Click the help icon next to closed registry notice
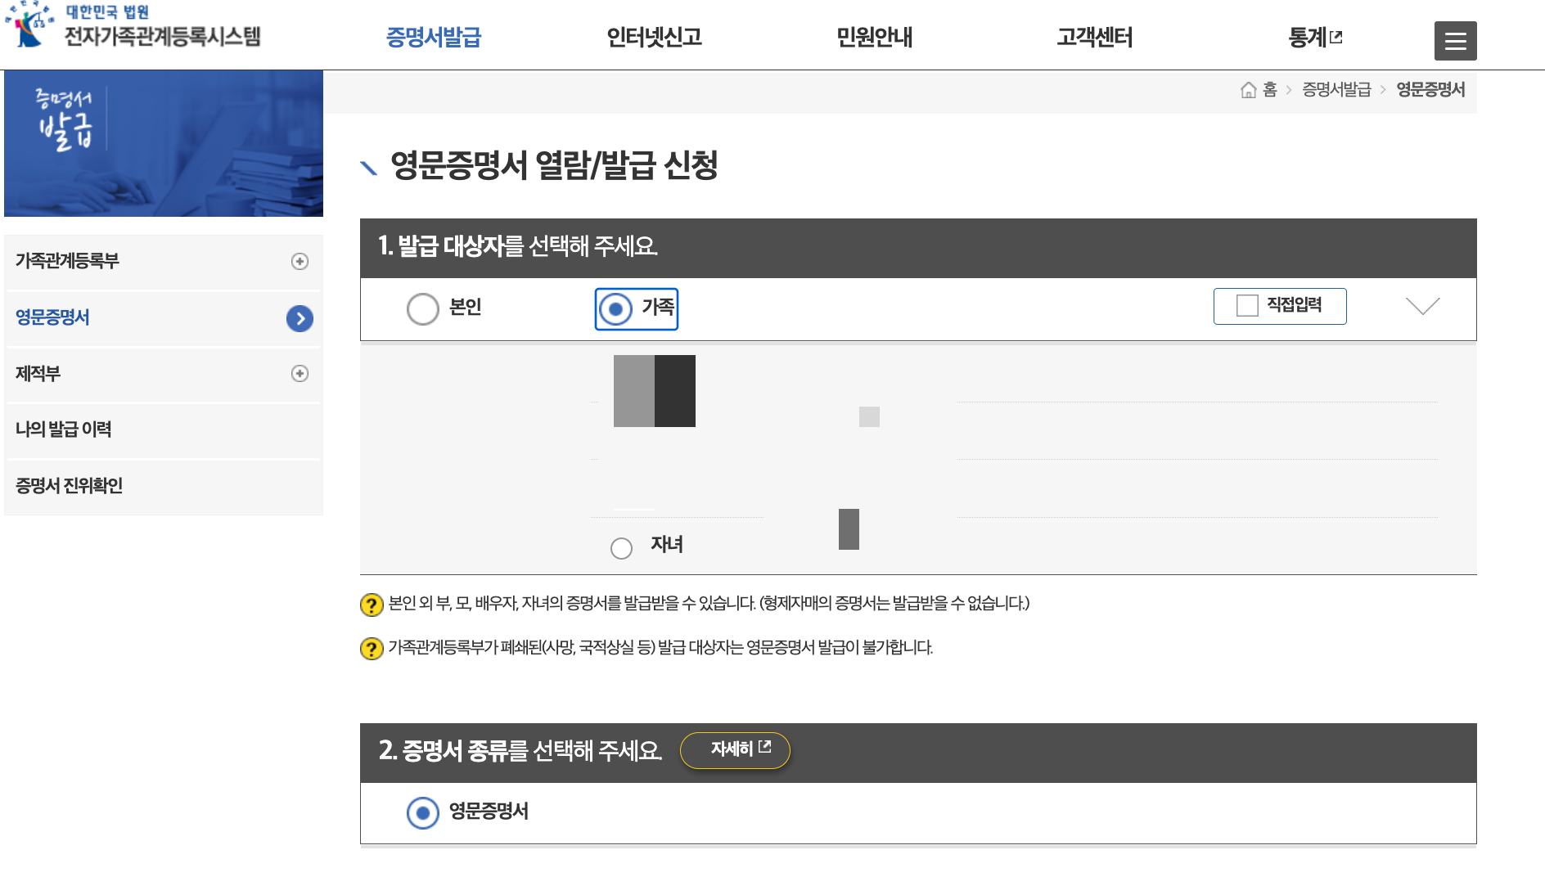The height and width of the screenshot is (877, 1545). (371, 650)
